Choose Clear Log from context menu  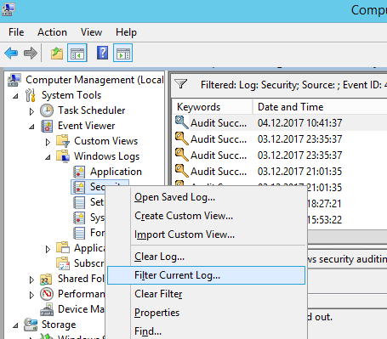pos(206,257)
